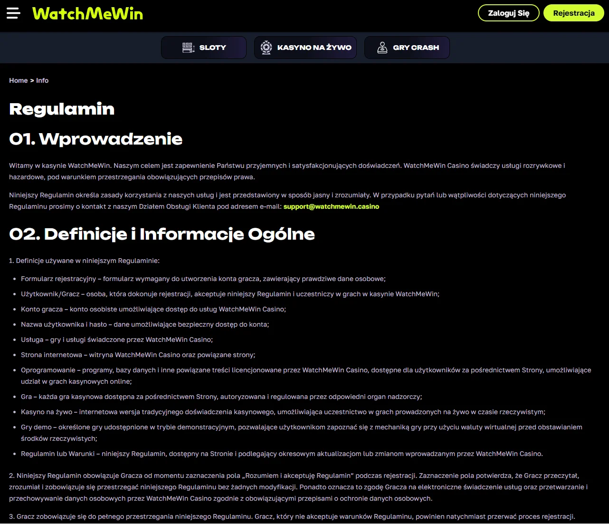Click the 'Użytkownik/Gracz' definition bullet
609x524 pixels.
coord(230,294)
